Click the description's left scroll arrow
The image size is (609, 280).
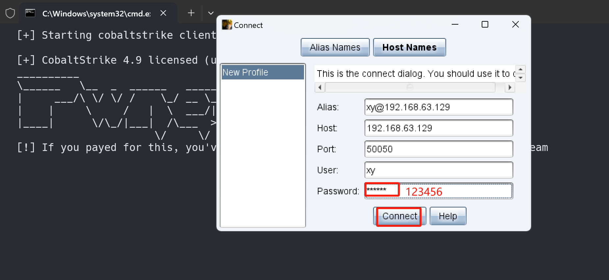click(320, 87)
